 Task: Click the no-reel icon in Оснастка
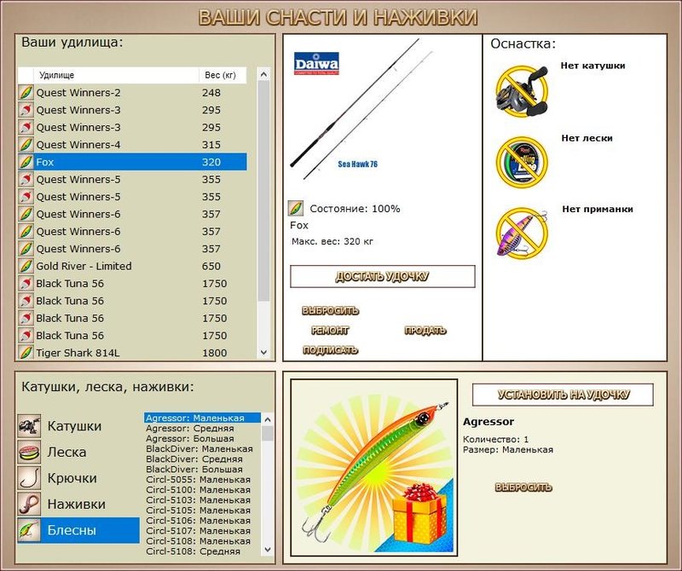coord(522,91)
